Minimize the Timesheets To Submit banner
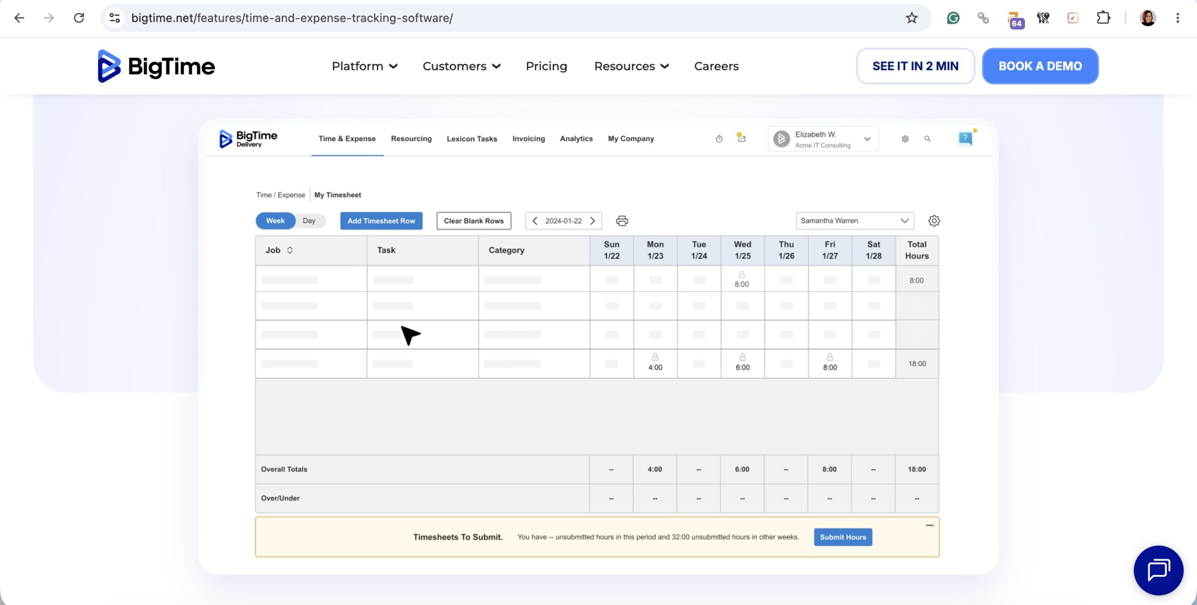 [930, 525]
